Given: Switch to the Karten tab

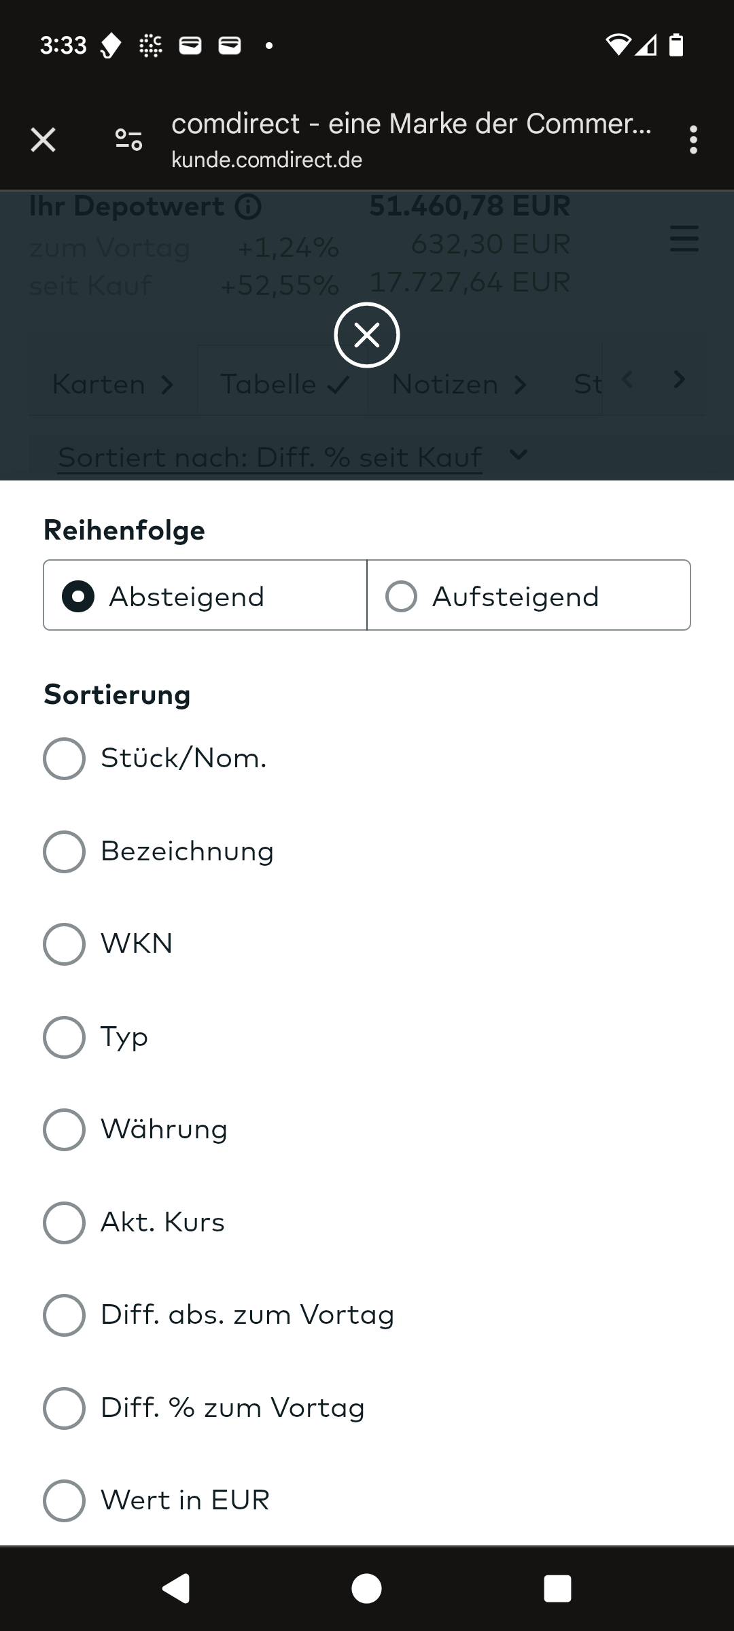Looking at the screenshot, I should (x=113, y=385).
